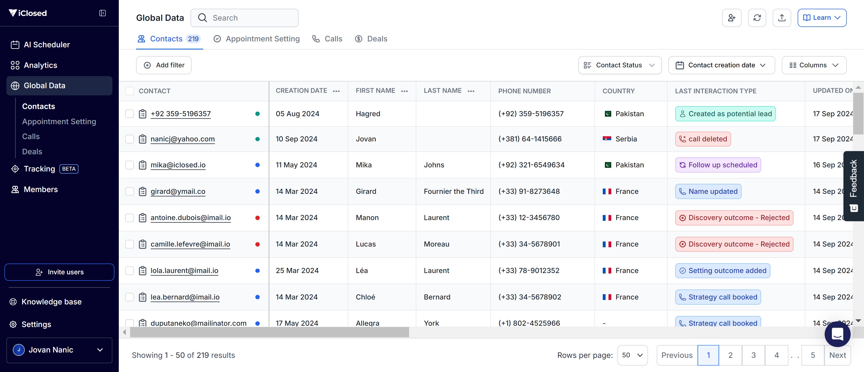Click the export upload icon
Image resolution: width=864 pixels, height=372 pixels.
781,18
